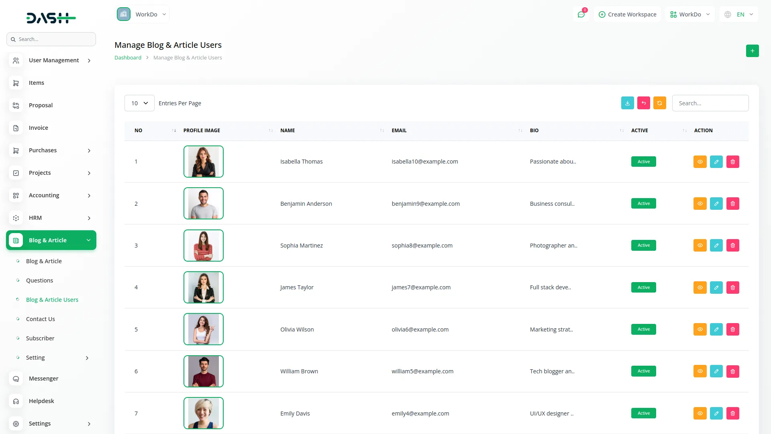Expand the EN language dropdown
The image size is (771, 434).
[x=739, y=14]
